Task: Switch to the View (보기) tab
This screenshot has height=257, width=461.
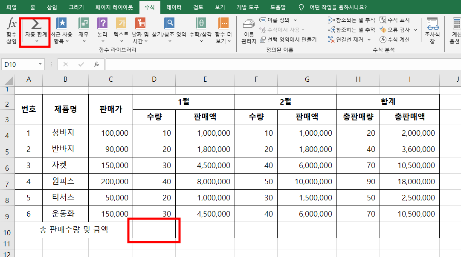Action: (x=220, y=7)
